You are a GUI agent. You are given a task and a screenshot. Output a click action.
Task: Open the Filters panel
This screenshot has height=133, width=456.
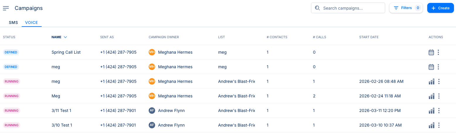pos(406,8)
